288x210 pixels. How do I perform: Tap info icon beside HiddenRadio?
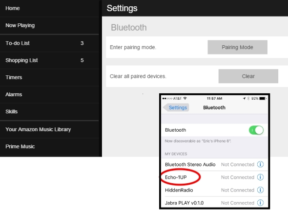[260, 190]
